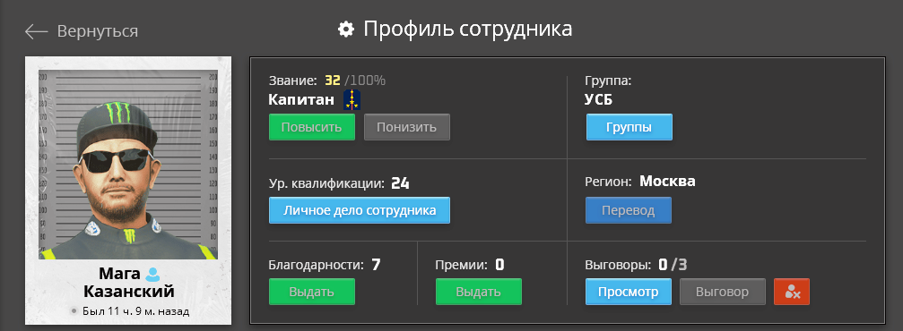This screenshot has width=903, height=331.
Task: Open Личное дело сотрудника
Action: click(x=360, y=210)
